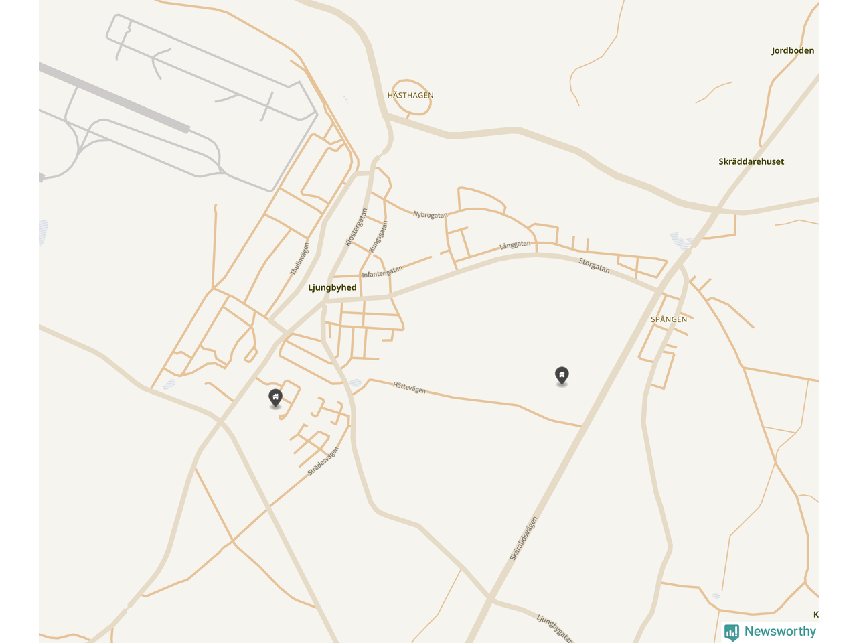Select the Ljungbyhed town label
The image size is (857, 643).
332,287
